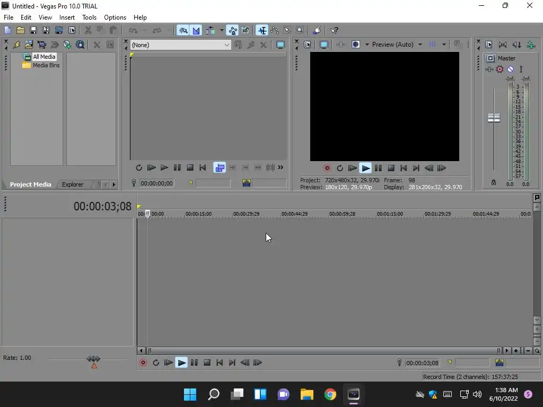Toggle Enable Snapping in the toolbar
This screenshot has width=543, height=407.
[183, 30]
